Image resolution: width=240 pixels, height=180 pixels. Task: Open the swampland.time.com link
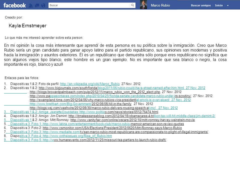100,100
